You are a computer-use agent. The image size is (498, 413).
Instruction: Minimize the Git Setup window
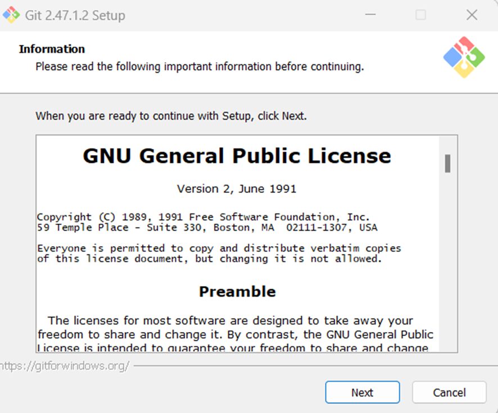369,15
